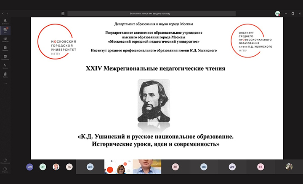Expand more apps via the ellipsis icon
Viewport: 303px width, 184px height.
click(x=5, y=84)
